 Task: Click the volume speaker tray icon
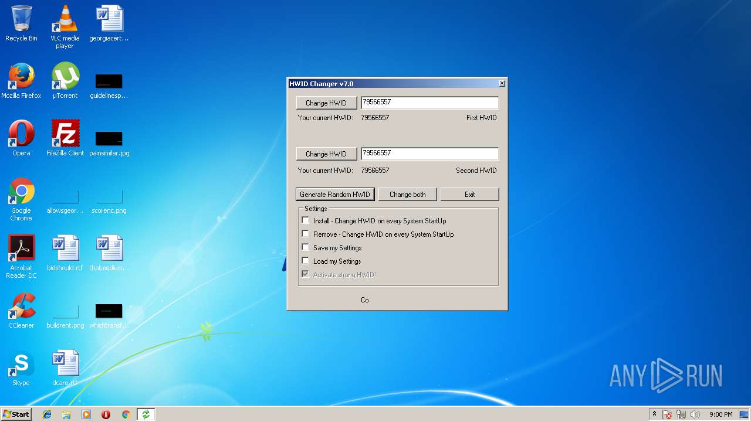tap(695, 414)
